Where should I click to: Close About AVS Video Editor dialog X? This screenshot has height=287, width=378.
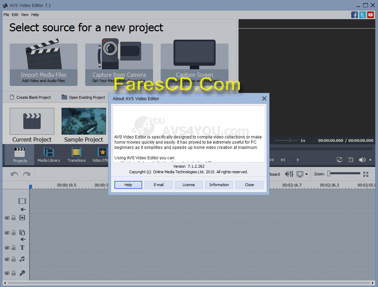(264, 98)
